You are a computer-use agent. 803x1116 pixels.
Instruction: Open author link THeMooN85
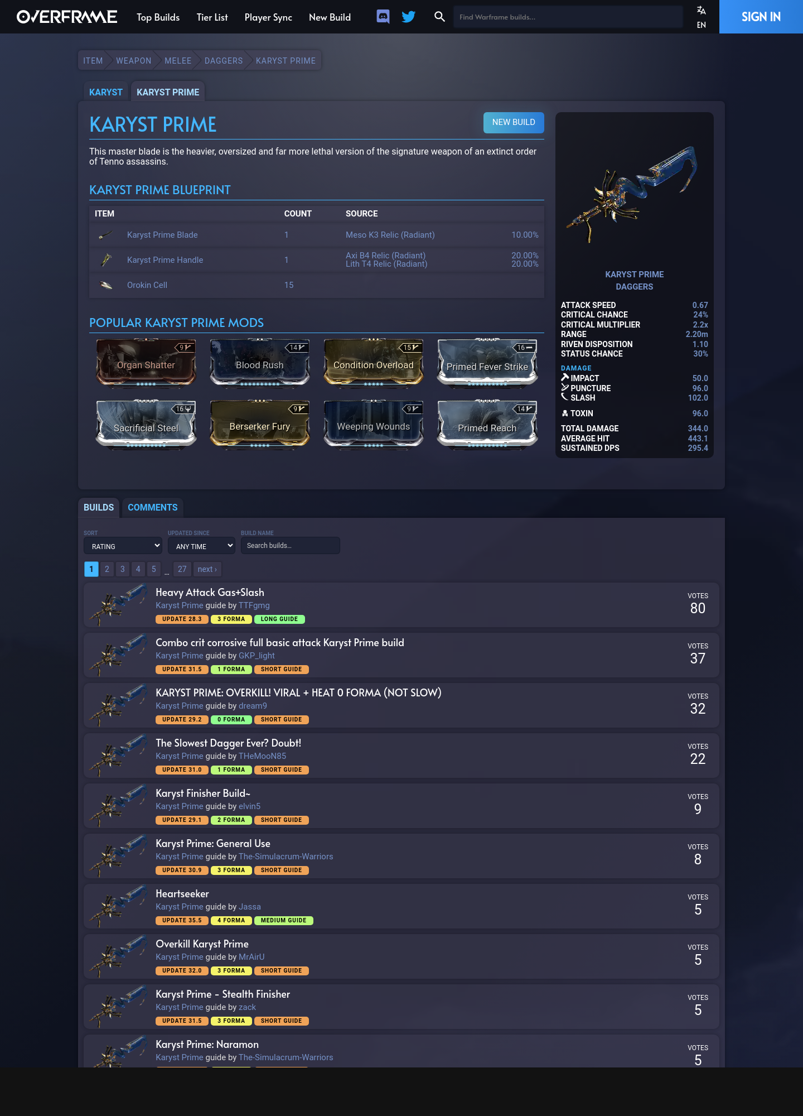[262, 756]
